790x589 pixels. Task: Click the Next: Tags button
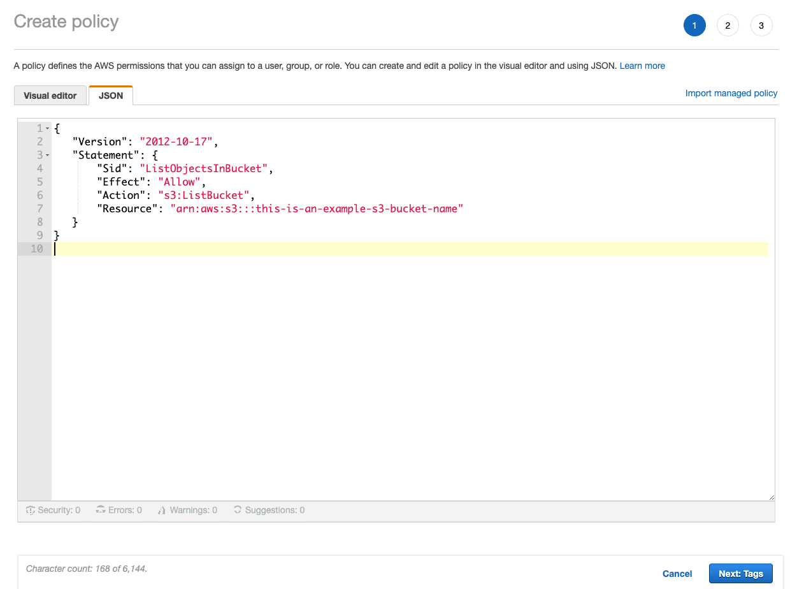point(740,574)
